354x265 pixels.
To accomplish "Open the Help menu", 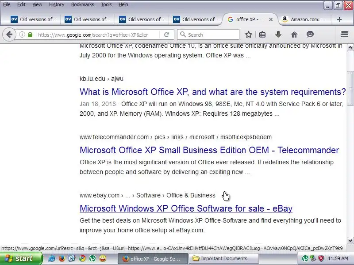I will [x=123, y=4].
